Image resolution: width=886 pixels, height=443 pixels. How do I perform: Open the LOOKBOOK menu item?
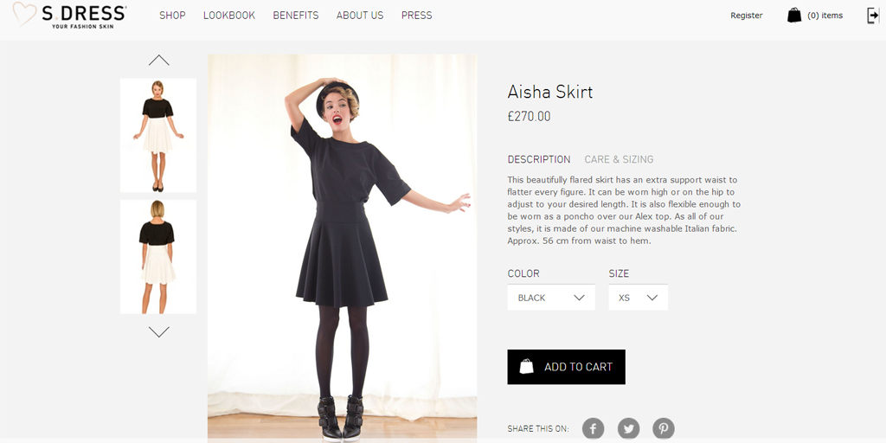[229, 16]
